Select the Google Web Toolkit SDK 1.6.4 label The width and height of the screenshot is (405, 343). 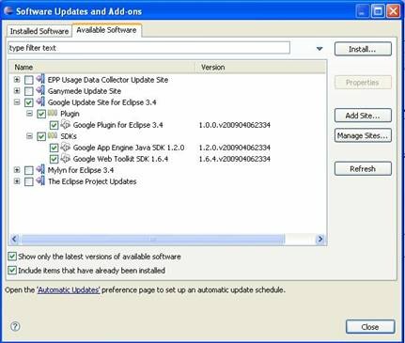click(120, 159)
